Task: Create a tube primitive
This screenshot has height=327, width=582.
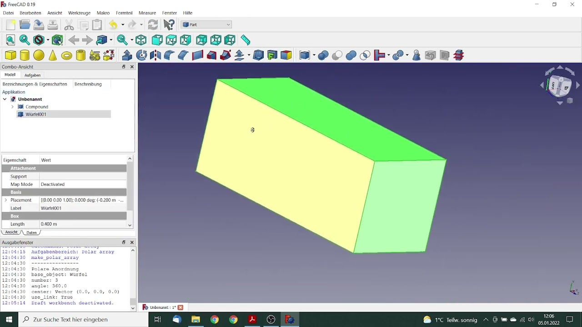Action: click(80, 55)
